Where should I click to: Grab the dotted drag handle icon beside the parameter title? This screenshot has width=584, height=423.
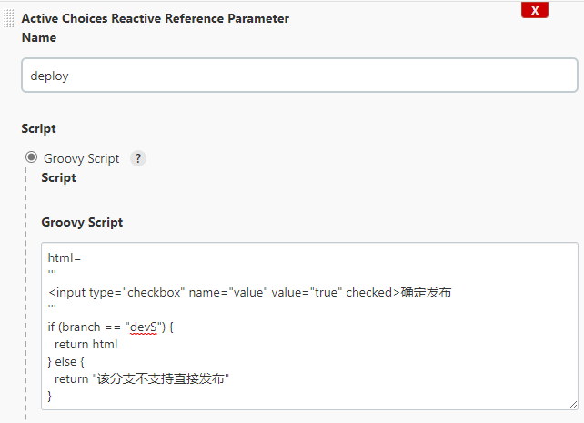click(8, 18)
